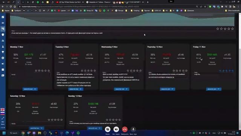
Task: Open the Прочее bookmark folder
Action: tap(146, 11)
